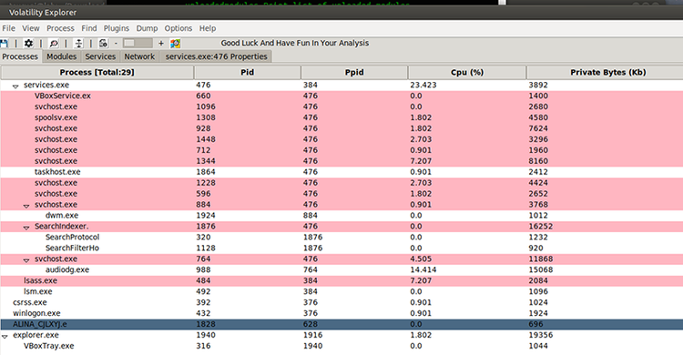Click the Cpu value 23.423
This screenshot has width=683, height=355.
tap(423, 85)
